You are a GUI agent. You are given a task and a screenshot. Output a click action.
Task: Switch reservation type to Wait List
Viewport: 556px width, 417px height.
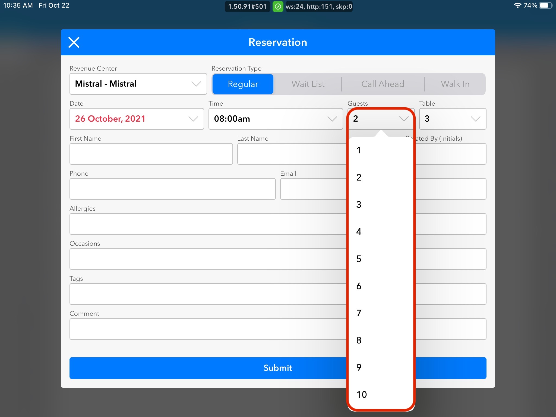tap(308, 84)
